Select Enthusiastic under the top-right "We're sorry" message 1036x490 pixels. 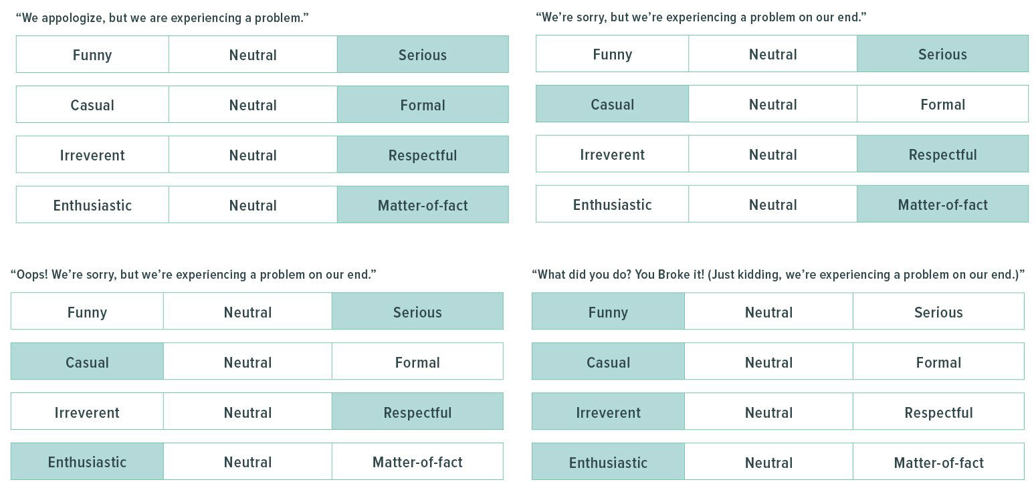pos(612,205)
